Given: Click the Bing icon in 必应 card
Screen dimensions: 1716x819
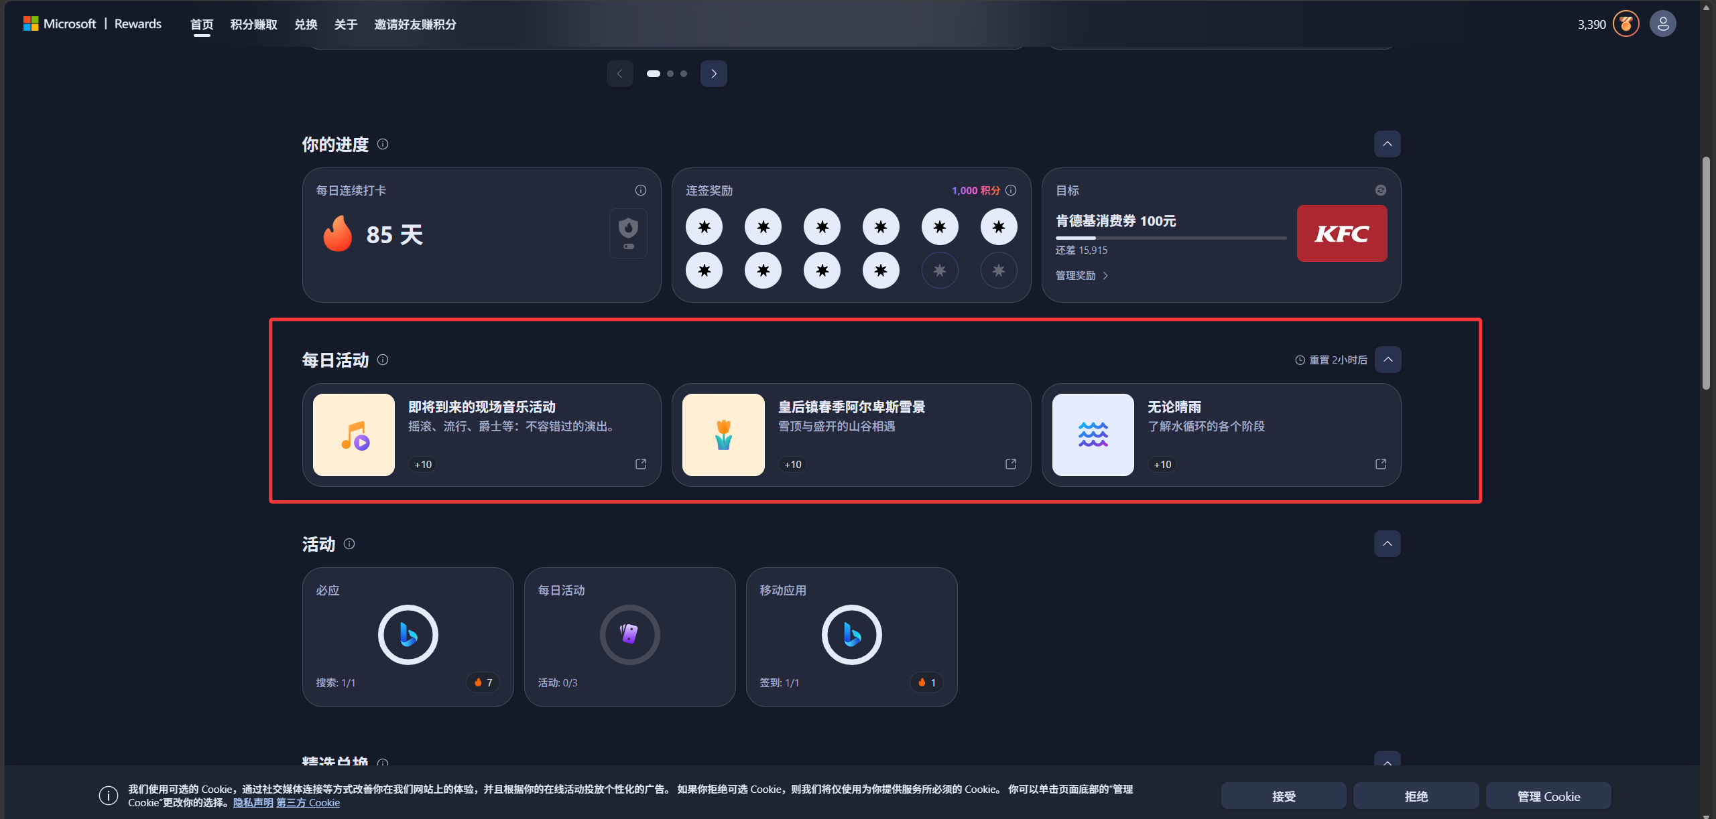Looking at the screenshot, I should 408,635.
